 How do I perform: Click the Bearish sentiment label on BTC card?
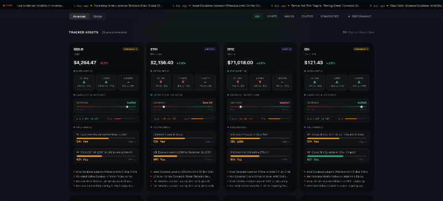[x=285, y=102]
